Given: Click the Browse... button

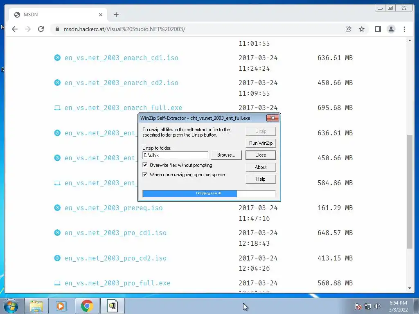Looking at the screenshot, I should click(x=226, y=155).
